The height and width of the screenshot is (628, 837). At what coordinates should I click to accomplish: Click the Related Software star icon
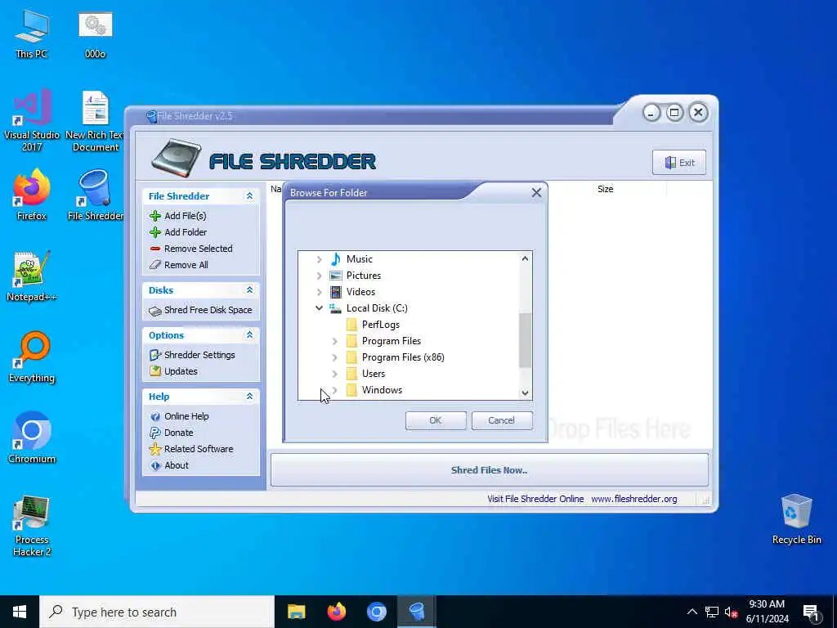coord(154,449)
